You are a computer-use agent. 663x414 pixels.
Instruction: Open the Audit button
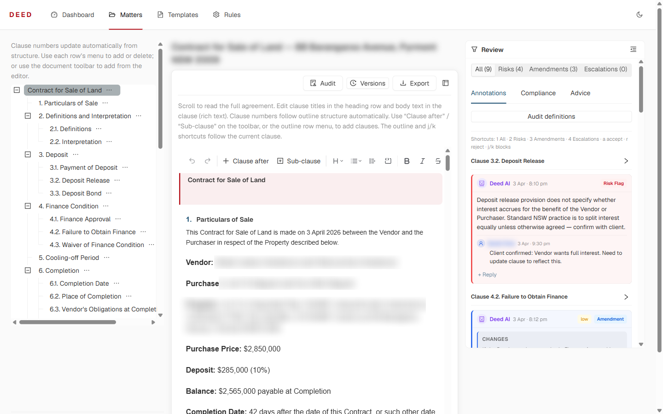pos(323,83)
